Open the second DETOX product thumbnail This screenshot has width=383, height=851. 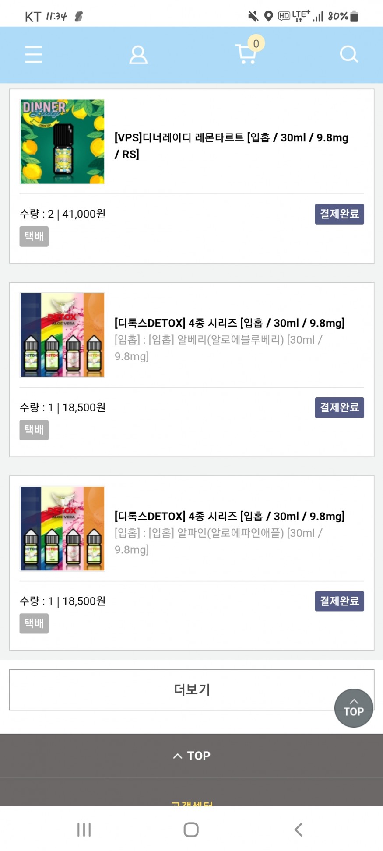[x=63, y=528]
